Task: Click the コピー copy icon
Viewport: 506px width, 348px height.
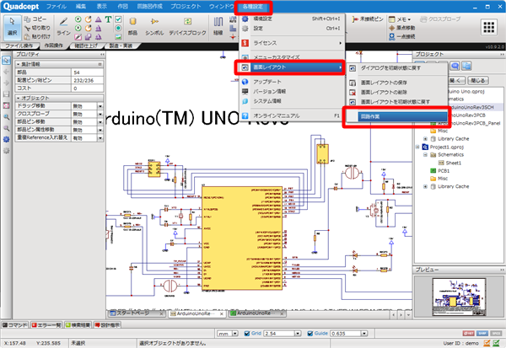Action: click(28, 19)
